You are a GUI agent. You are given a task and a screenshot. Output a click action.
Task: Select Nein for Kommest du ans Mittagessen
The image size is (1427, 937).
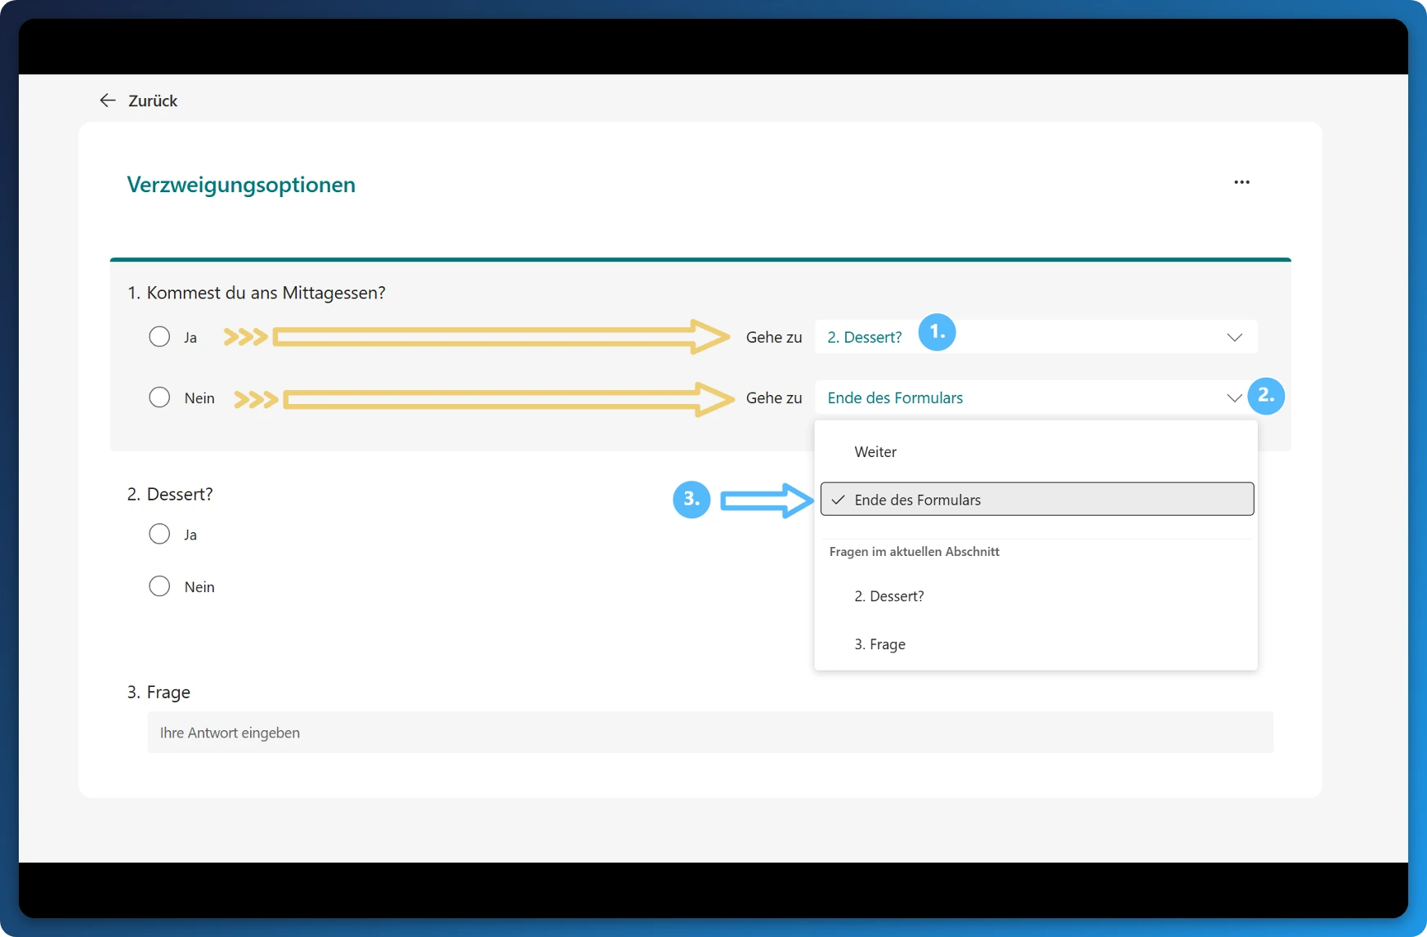[x=159, y=397]
